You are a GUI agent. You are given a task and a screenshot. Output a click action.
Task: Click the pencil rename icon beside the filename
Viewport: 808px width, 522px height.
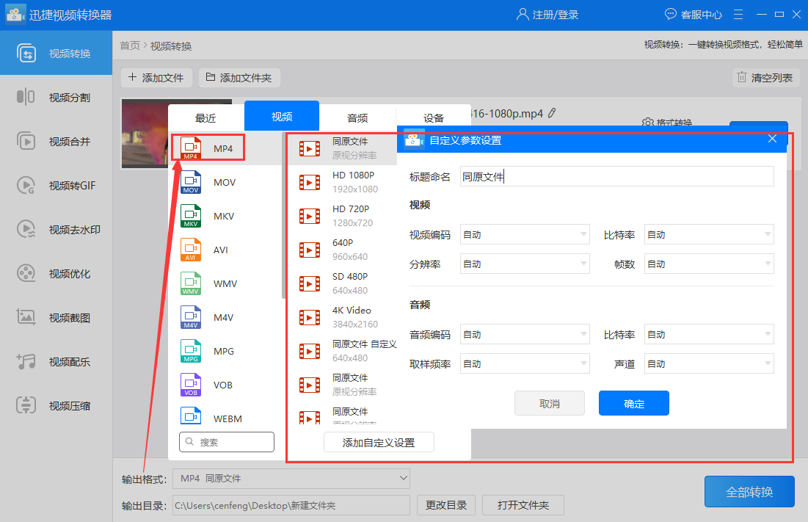(x=552, y=113)
